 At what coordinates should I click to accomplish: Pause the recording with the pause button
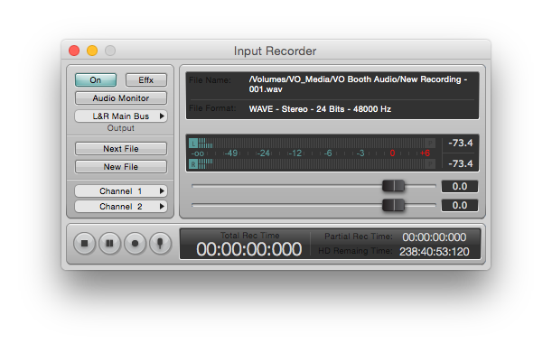110,243
